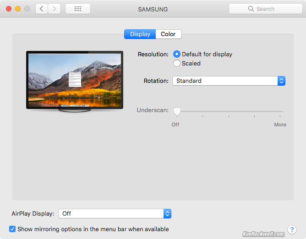The height and width of the screenshot is (239, 306).
Task: Close the SAMSUNG display window
Action: [9, 9]
